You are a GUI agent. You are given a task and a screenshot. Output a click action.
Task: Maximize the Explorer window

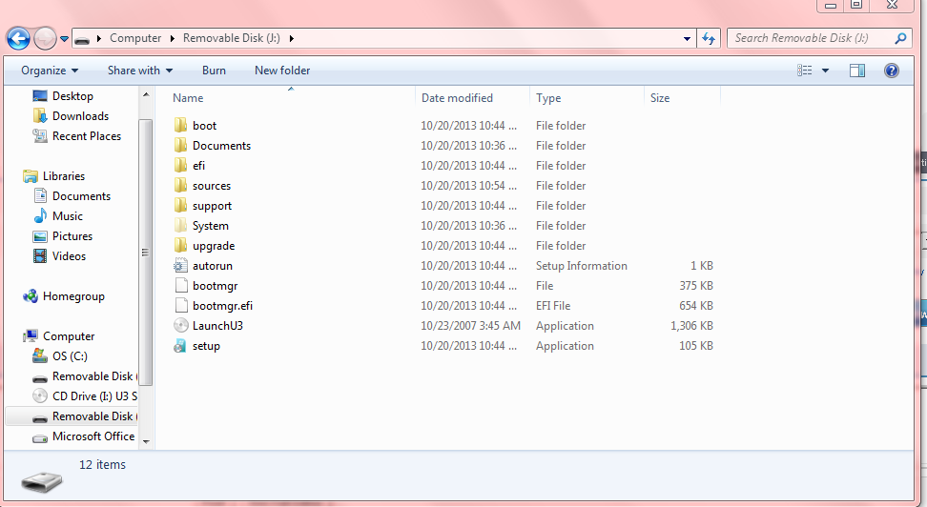856,5
